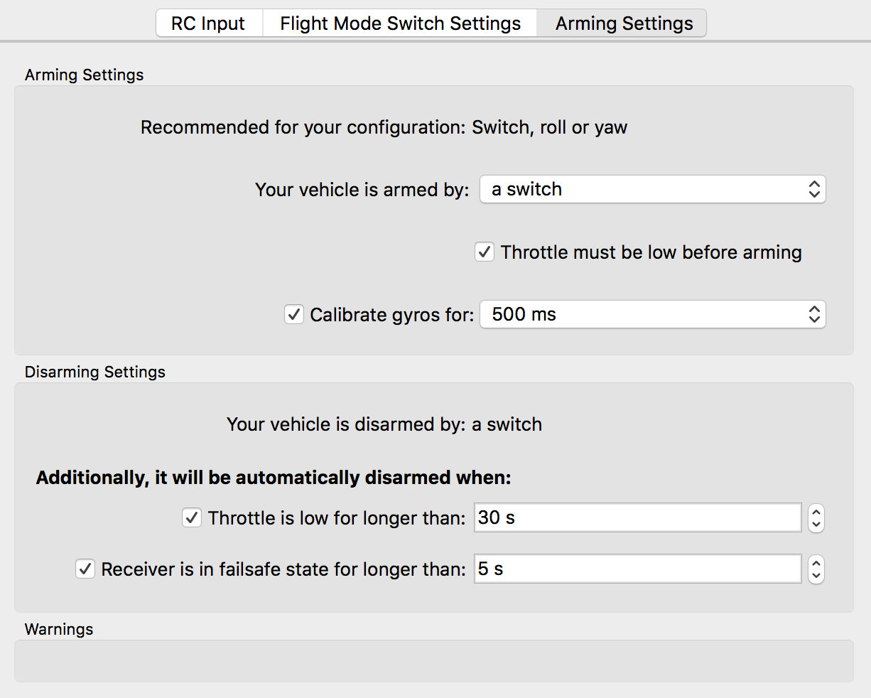Decrement the throttle-low timeout with the down arrow
The height and width of the screenshot is (698, 871).
[x=816, y=523]
